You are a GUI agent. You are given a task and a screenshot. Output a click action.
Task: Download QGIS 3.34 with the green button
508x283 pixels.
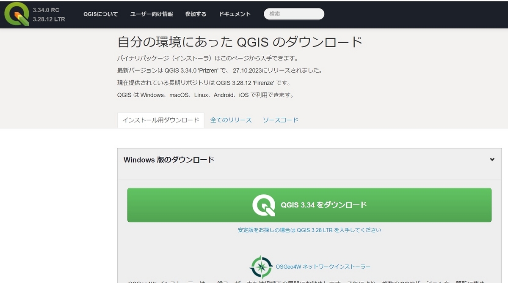309,205
